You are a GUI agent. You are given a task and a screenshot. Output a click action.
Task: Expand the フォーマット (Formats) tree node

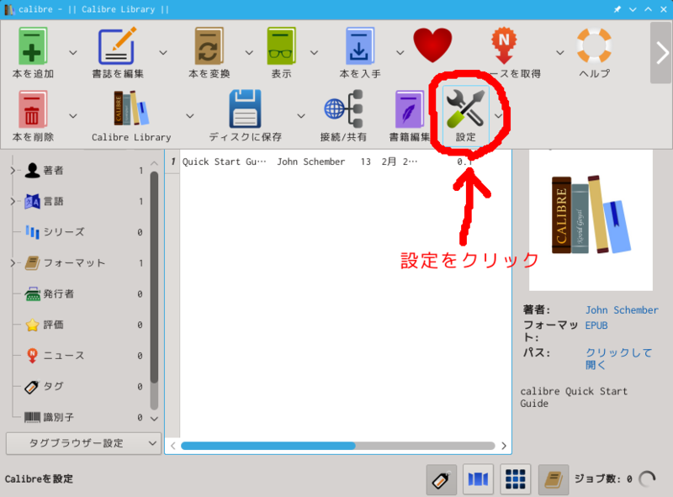(13, 263)
